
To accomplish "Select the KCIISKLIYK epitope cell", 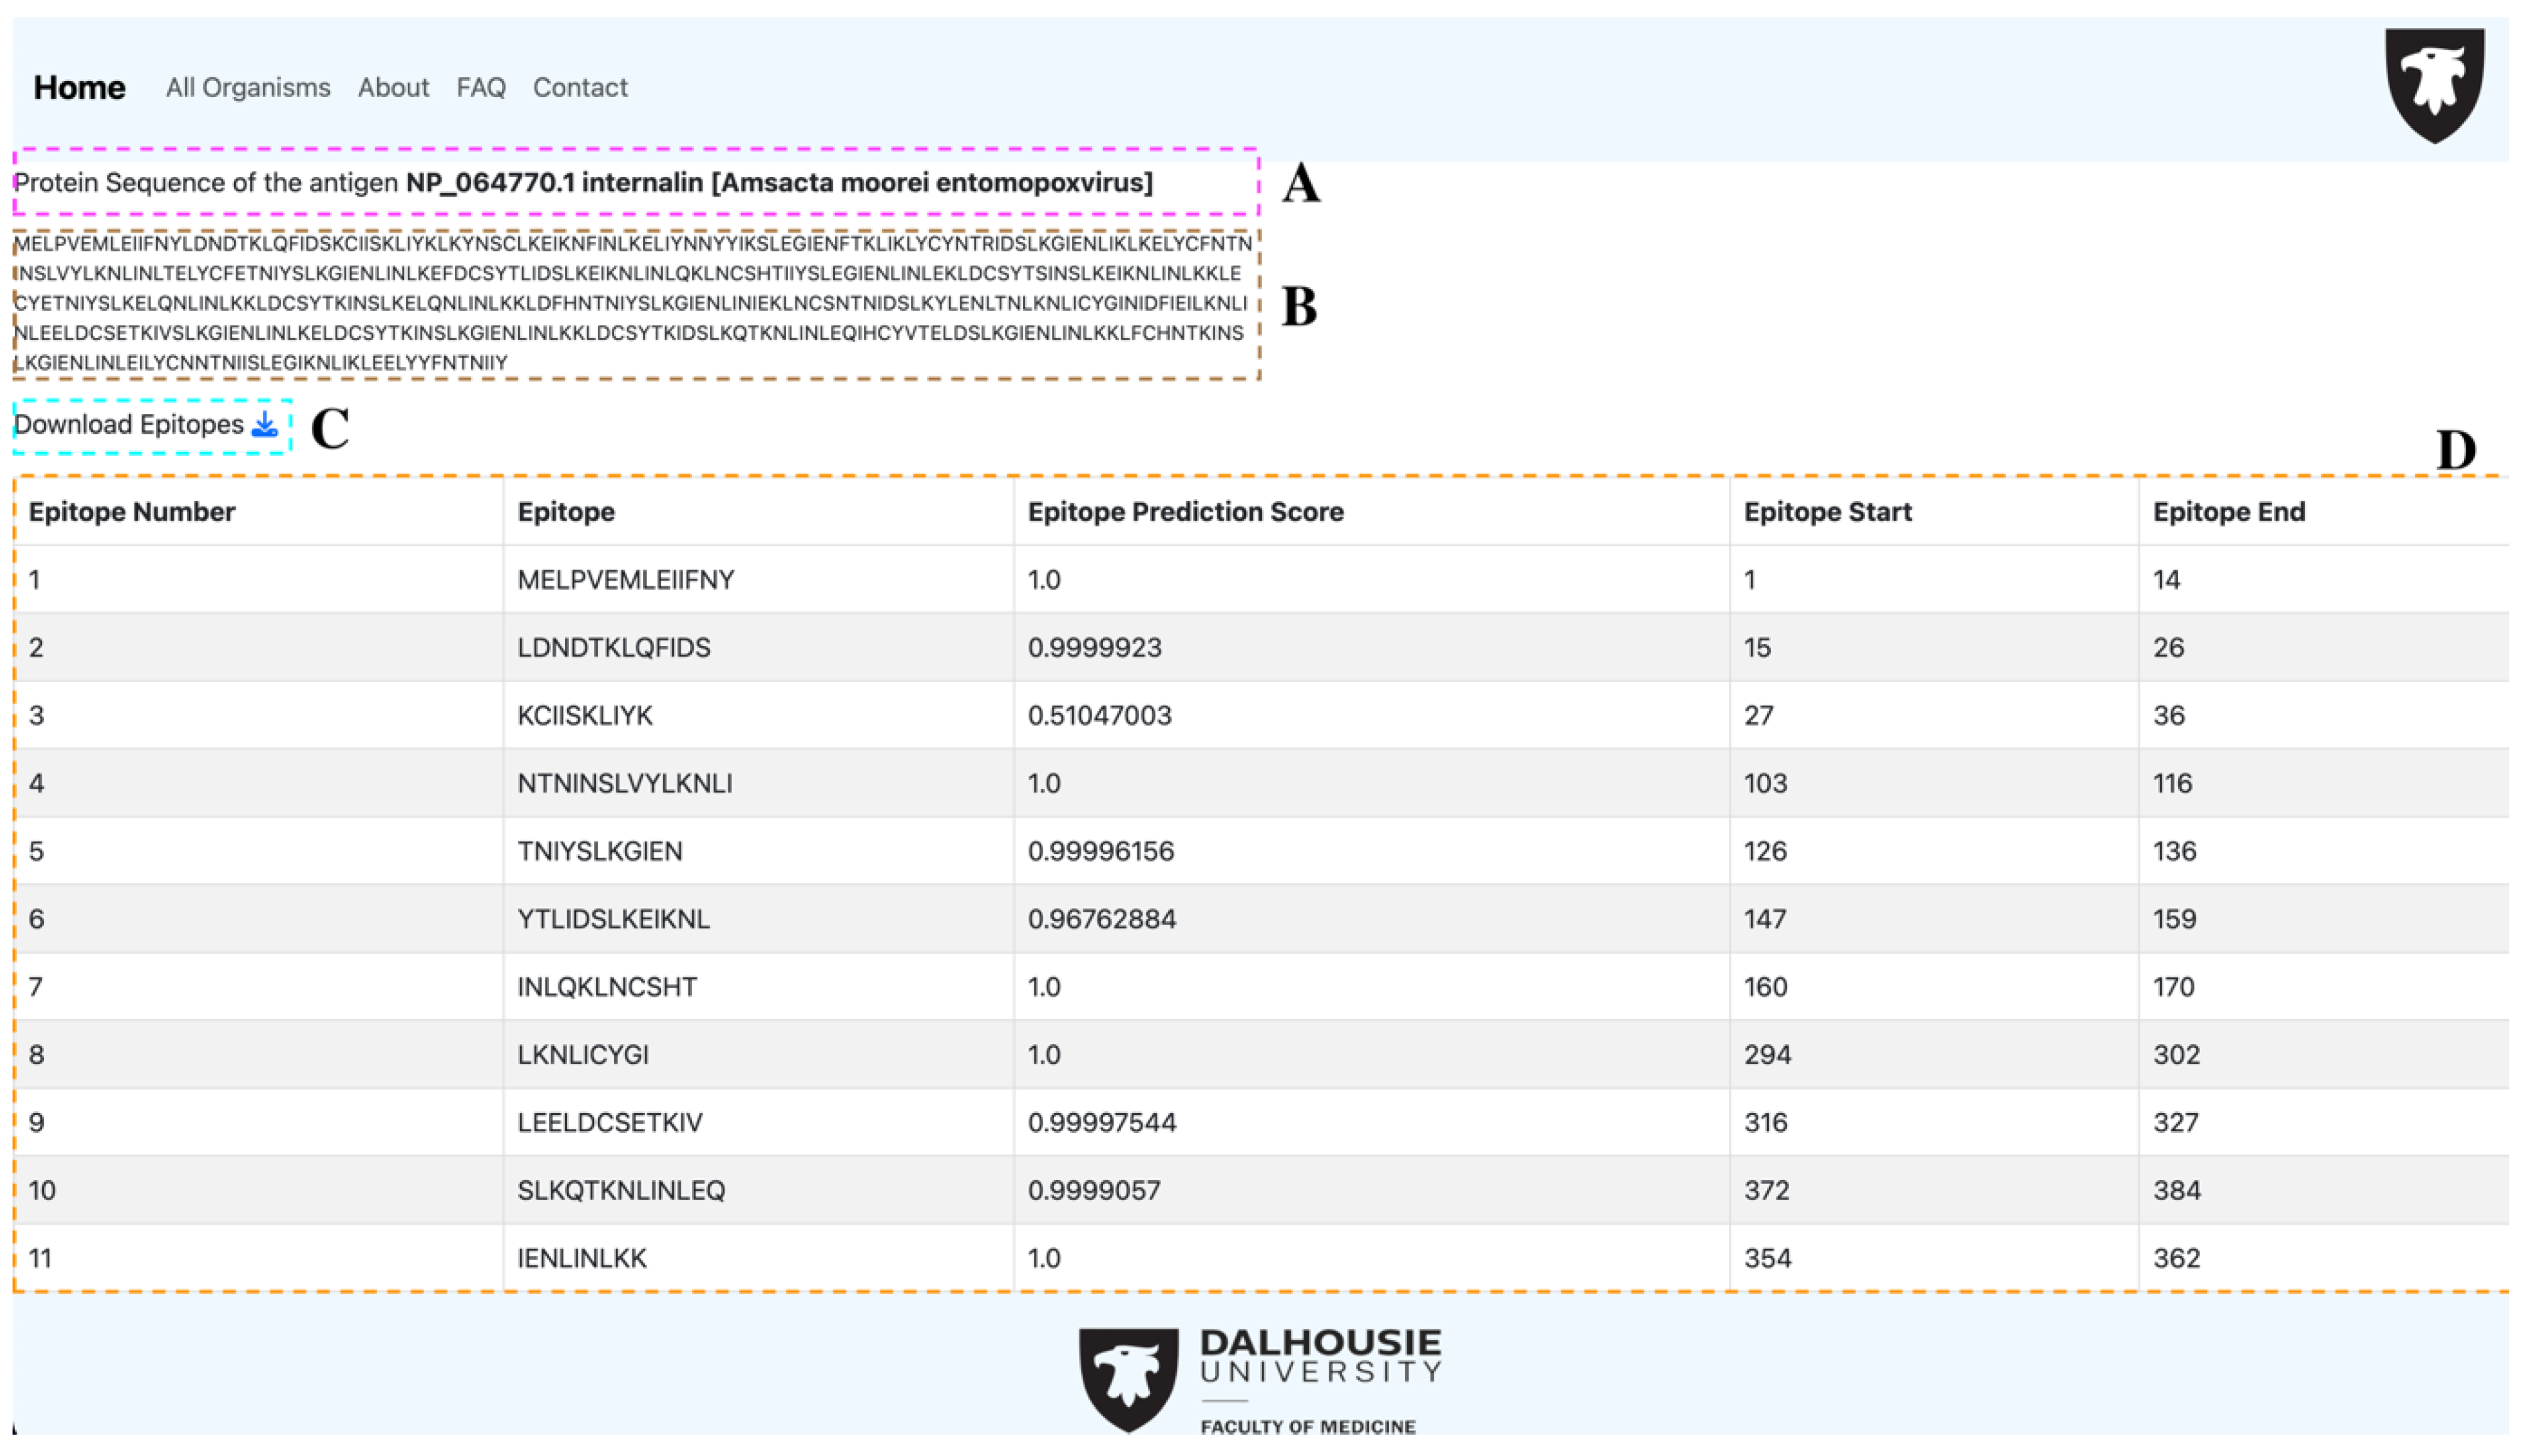I will point(584,716).
